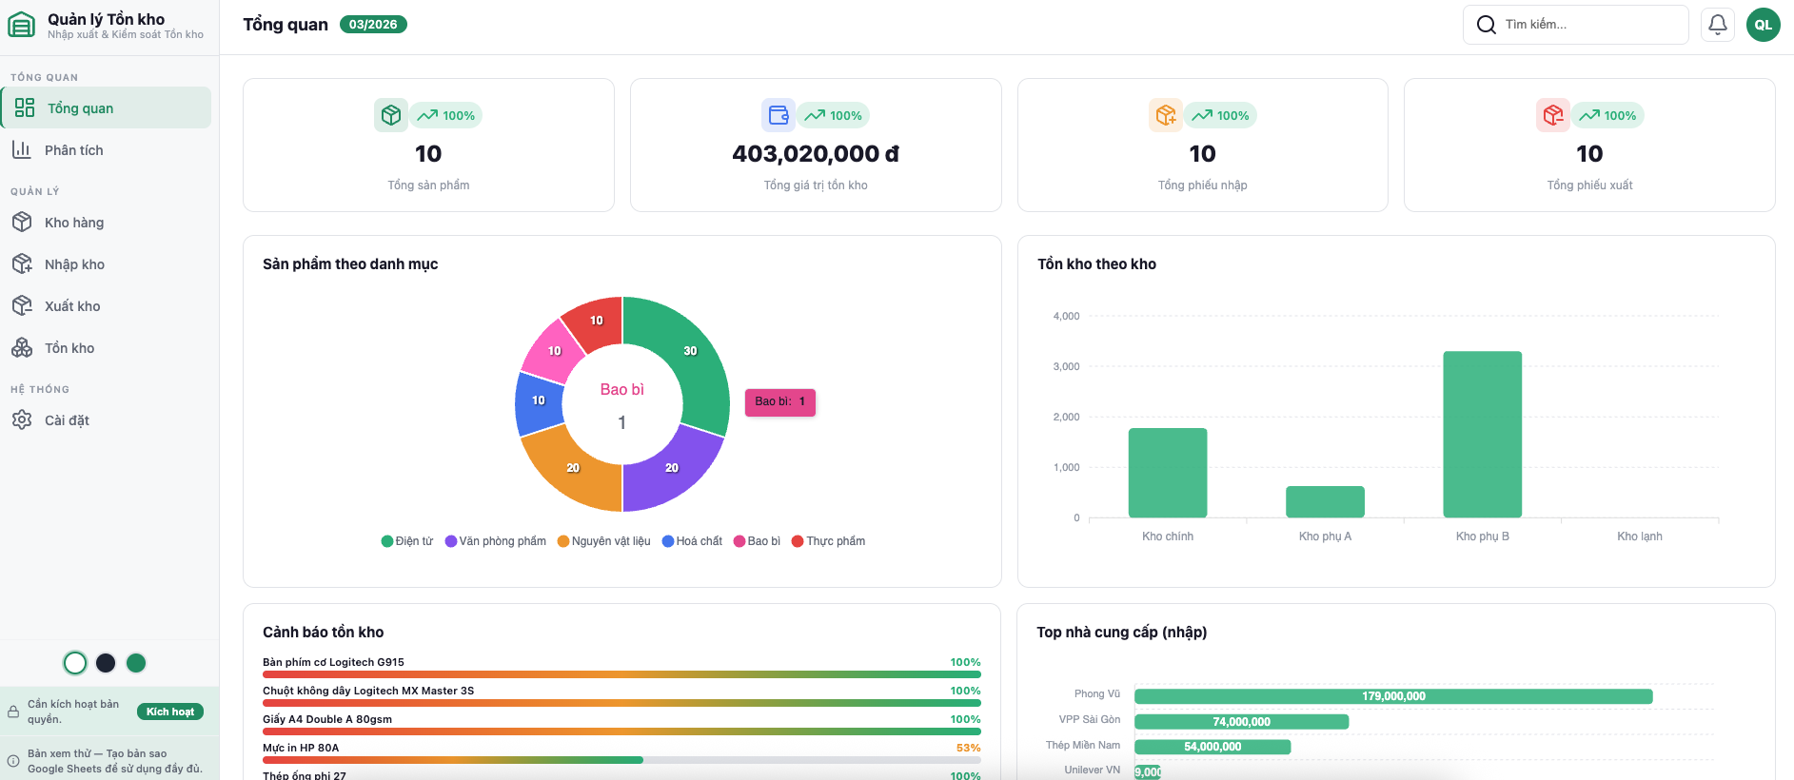Click the warehouse app logo icon

pos(22,25)
